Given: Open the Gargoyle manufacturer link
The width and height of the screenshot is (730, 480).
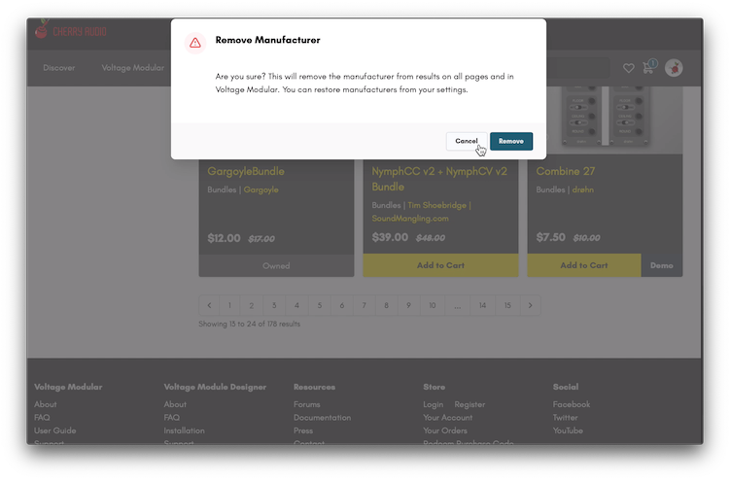Looking at the screenshot, I should (x=261, y=189).
